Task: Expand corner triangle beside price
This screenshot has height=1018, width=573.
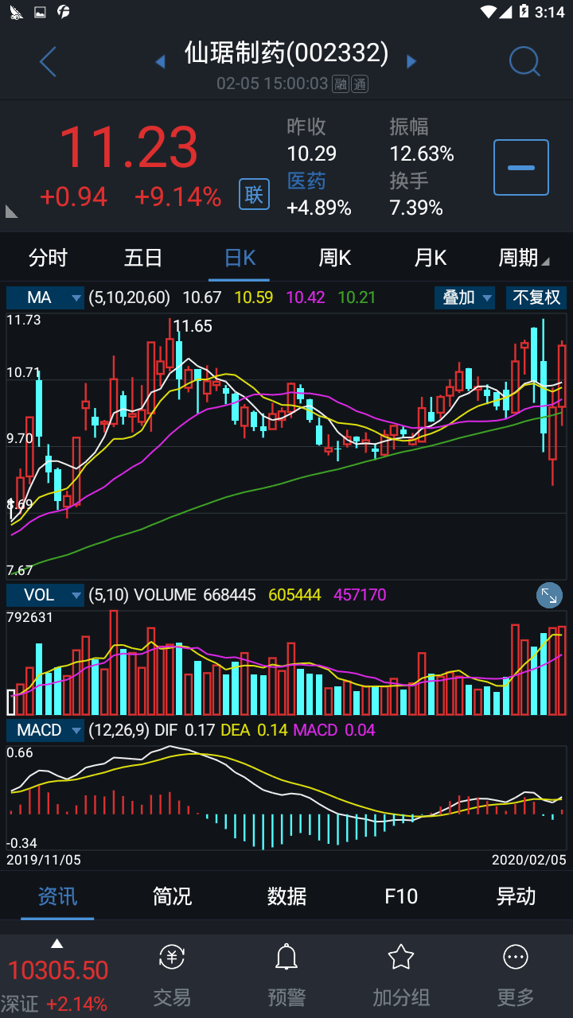Action: pos(11,211)
